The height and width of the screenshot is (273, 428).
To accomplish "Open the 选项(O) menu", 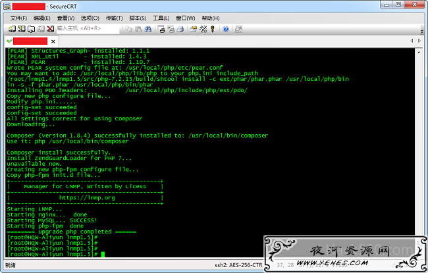I will 90,18.
